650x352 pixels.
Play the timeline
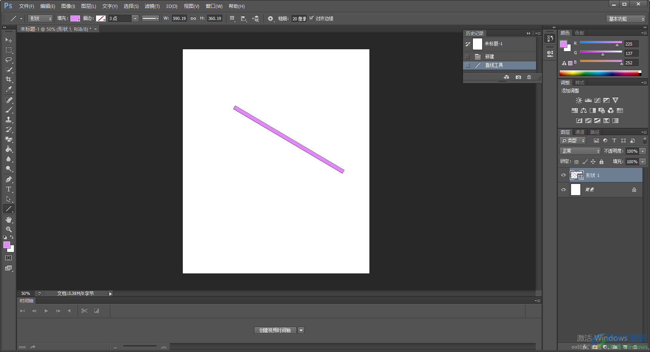click(x=46, y=311)
